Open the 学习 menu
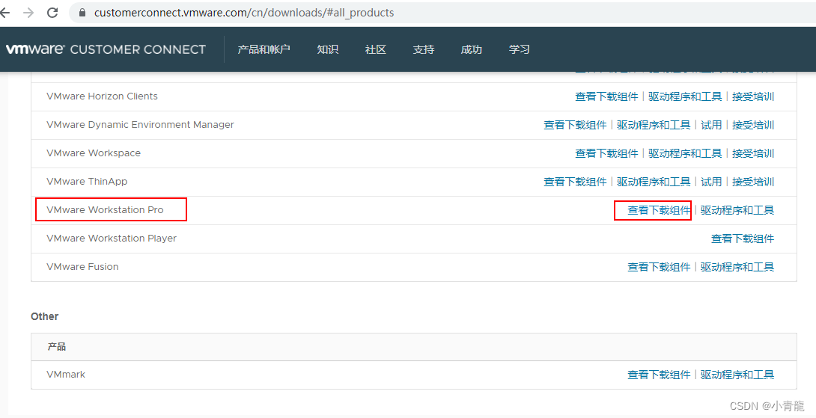Image resolution: width=816 pixels, height=418 pixels. click(x=519, y=49)
